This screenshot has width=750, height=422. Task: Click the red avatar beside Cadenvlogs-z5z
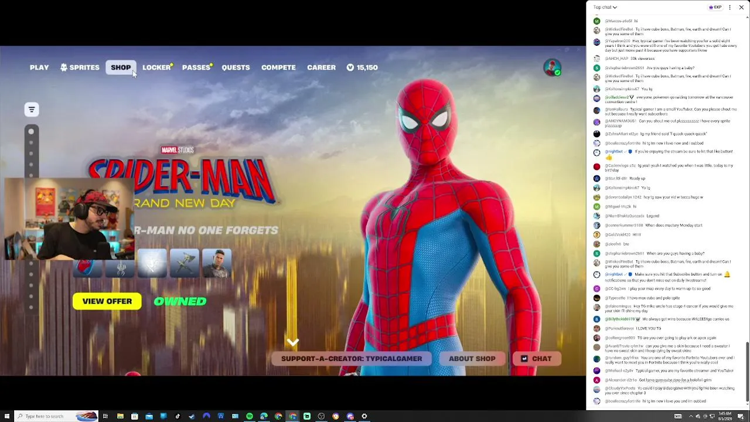click(596, 166)
